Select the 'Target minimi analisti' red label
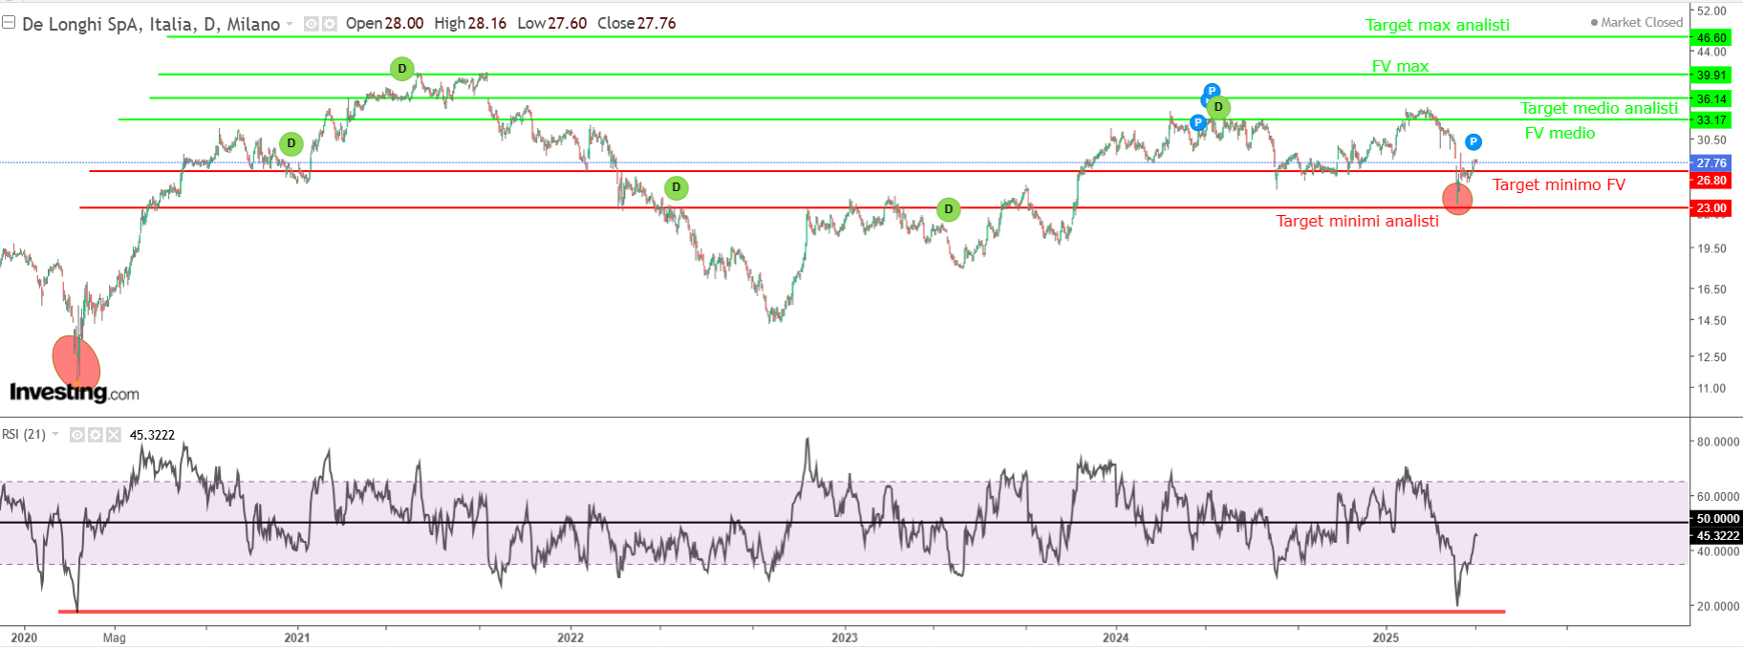The image size is (1743, 647). pyautogui.click(x=1357, y=221)
